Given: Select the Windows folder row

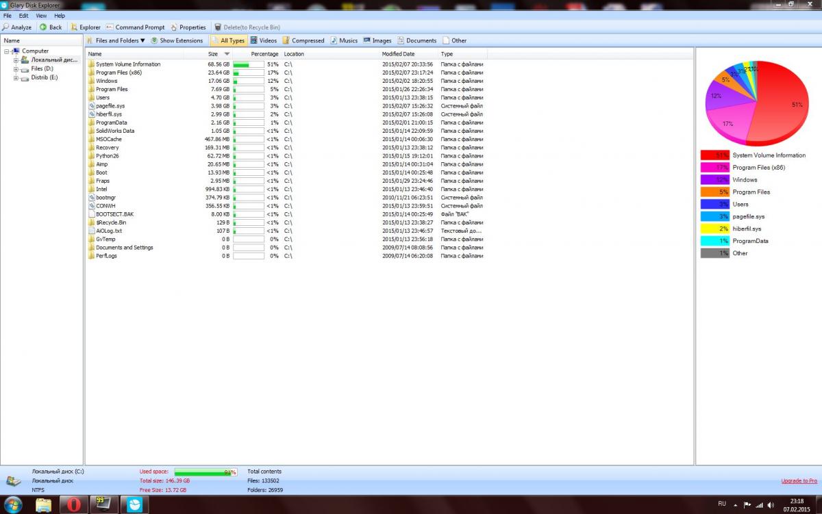Looking at the screenshot, I should pyautogui.click(x=106, y=81).
